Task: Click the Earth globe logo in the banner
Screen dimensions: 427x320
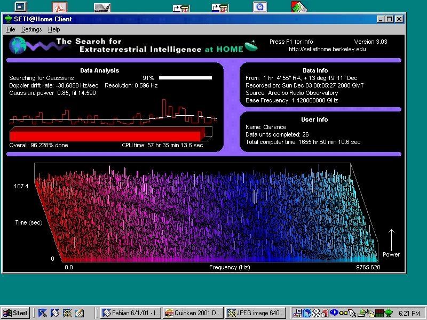Action: point(17,45)
